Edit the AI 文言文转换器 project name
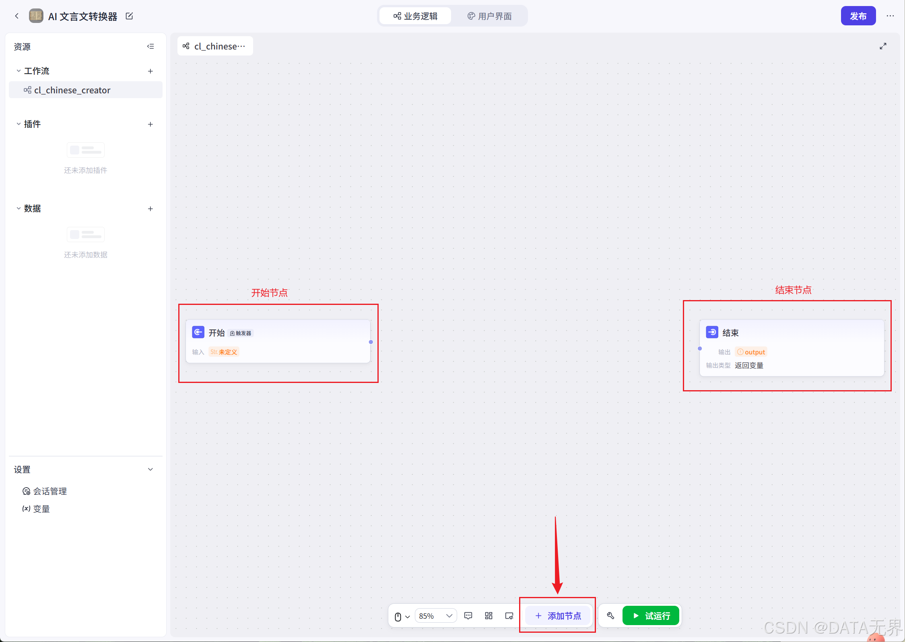Viewport: 905px width, 642px height. (x=129, y=16)
